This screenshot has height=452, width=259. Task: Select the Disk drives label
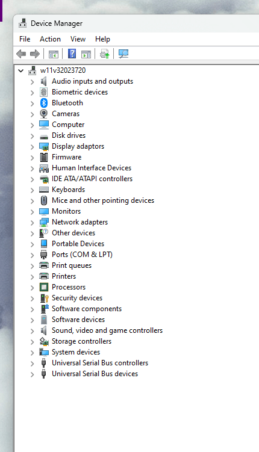pyautogui.click(x=69, y=135)
